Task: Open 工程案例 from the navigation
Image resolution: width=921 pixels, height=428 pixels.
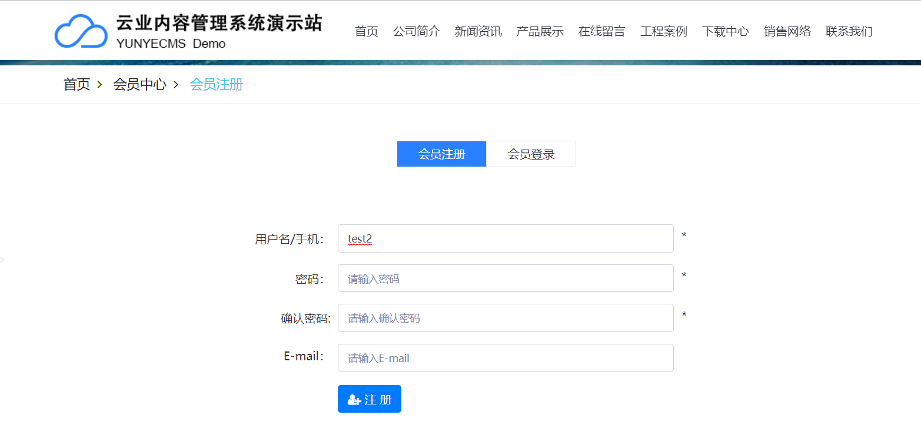Action: [663, 32]
